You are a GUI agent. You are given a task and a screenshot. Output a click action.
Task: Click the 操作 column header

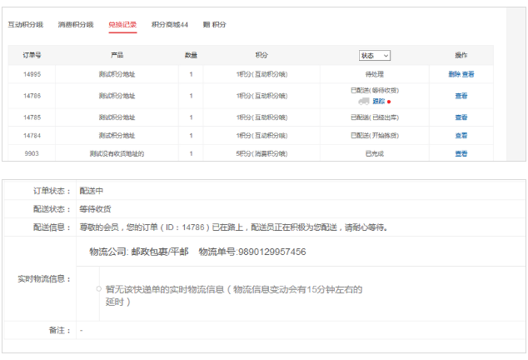coord(461,55)
